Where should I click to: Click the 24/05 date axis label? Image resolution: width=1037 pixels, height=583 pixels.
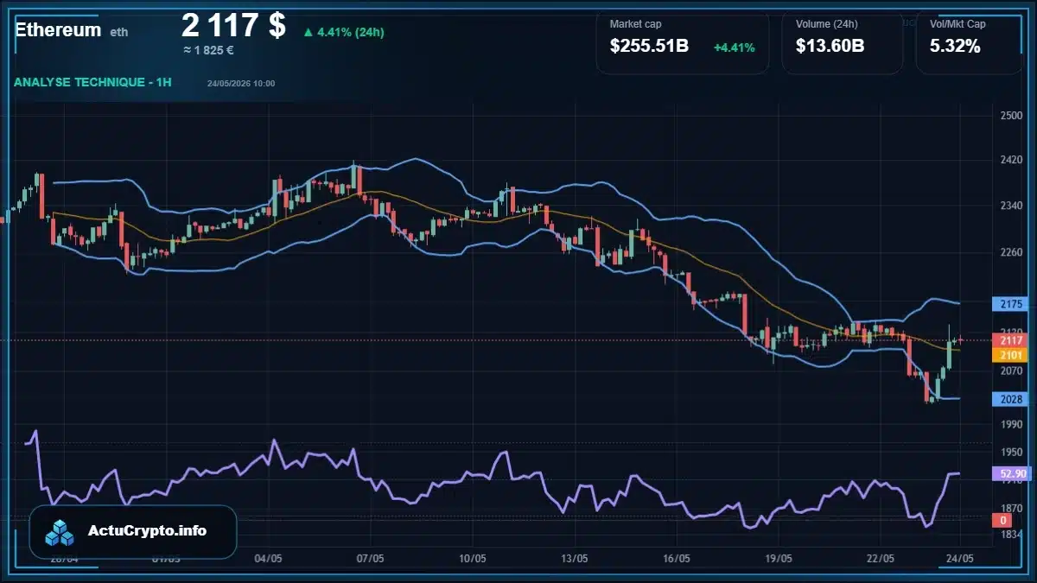960,558
